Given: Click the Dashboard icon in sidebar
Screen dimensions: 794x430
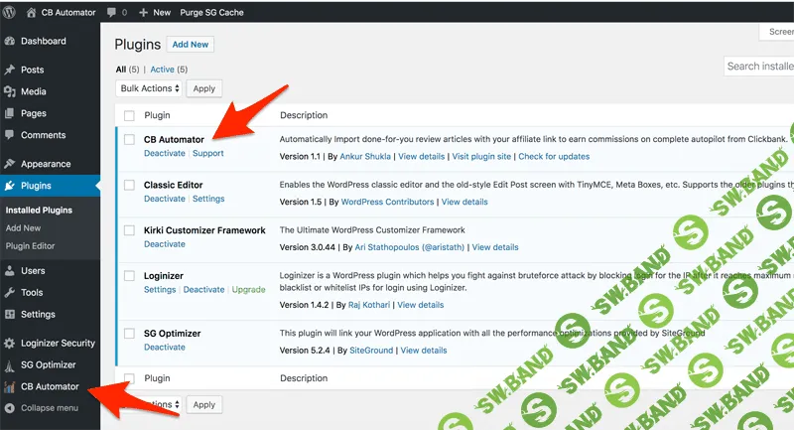Looking at the screenshot, I should (x=10, y=42).
